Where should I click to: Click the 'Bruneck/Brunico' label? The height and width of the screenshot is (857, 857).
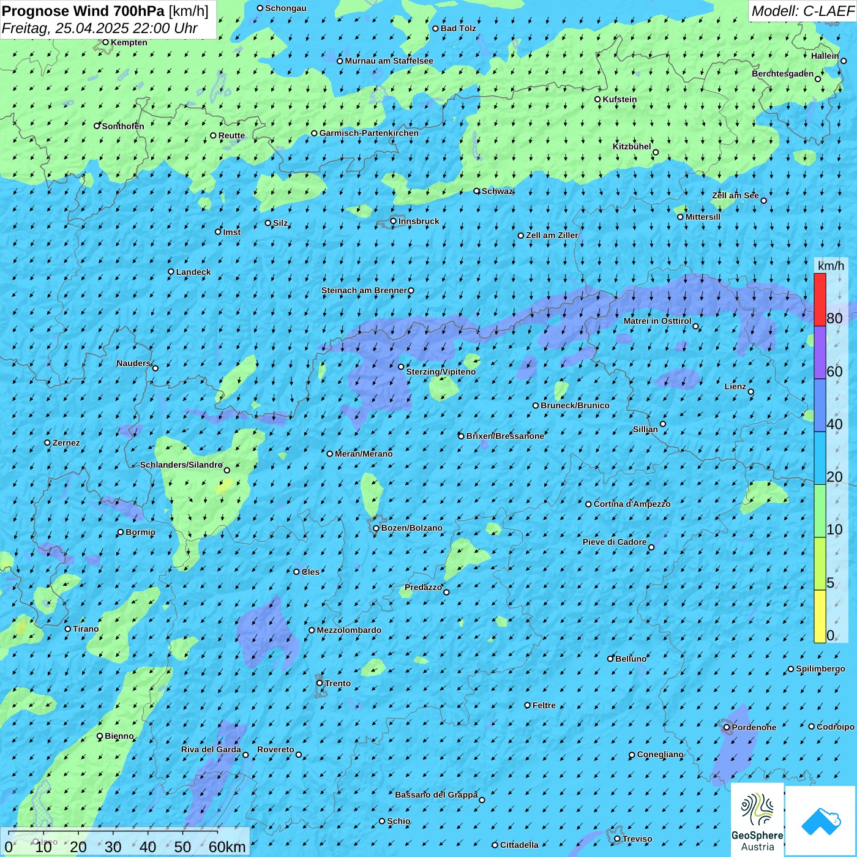[x=575, y=405]
